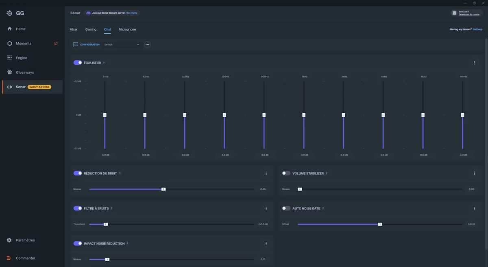
Task: Switch to the Microphone tab
Action: coord(127,29)
